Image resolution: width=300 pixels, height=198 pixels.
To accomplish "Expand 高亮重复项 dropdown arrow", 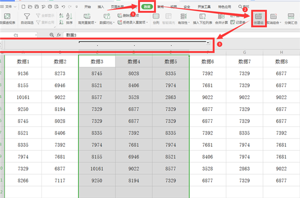I will (x=95, y=23).
